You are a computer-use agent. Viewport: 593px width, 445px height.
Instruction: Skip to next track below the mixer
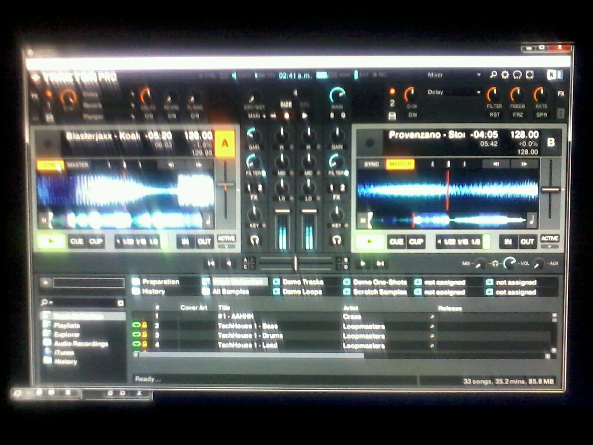tap(380, 264)
